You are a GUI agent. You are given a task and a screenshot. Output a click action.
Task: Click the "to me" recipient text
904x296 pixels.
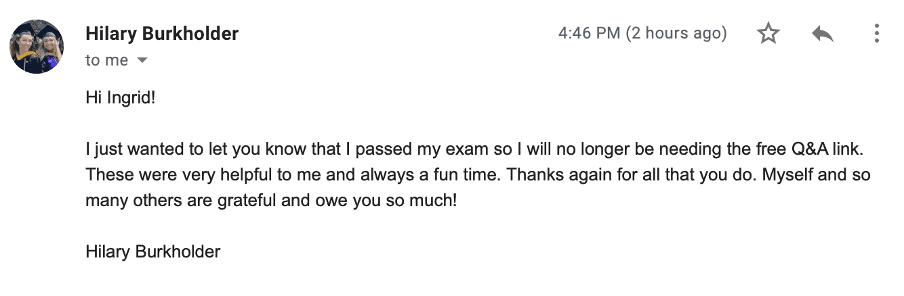click(106, 60)
